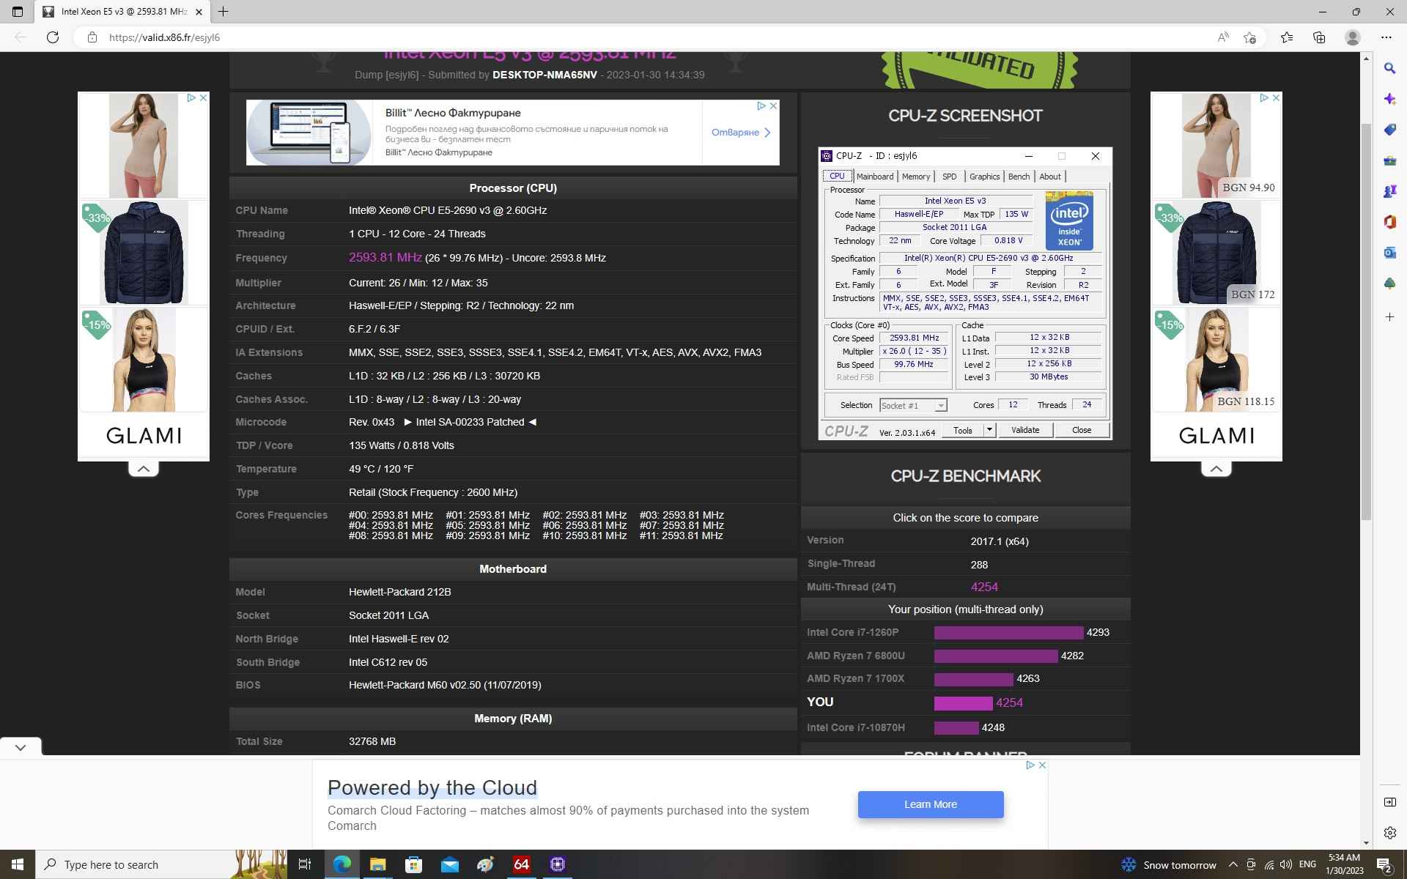The width and height of the screenshot is (1407, 879).
Task: Collapse the bottom ad chevron
Action: 21,747
